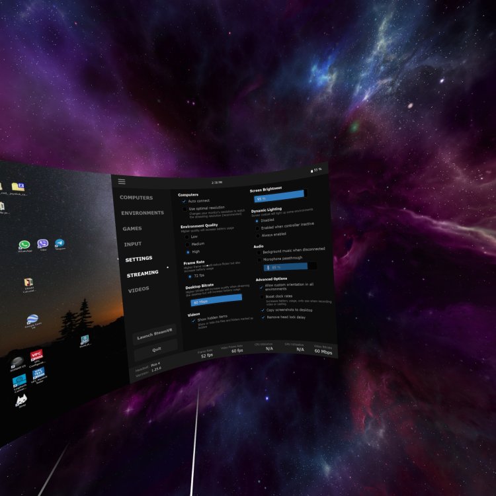
Task: Select High environment quality
Action: (x=188, y=252)
